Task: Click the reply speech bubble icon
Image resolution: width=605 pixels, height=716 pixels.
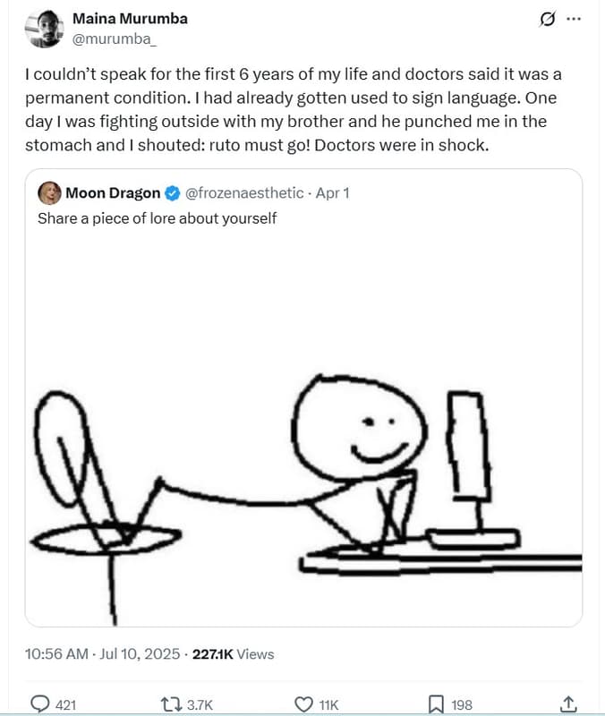Action: [x=40, y=704]
